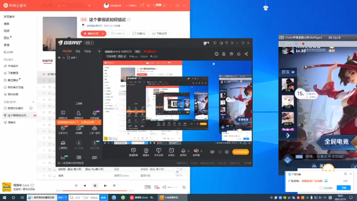This screenshot has width=357, height=201.
Task: Expand microphone options arrow
Action: coord(189,151)
